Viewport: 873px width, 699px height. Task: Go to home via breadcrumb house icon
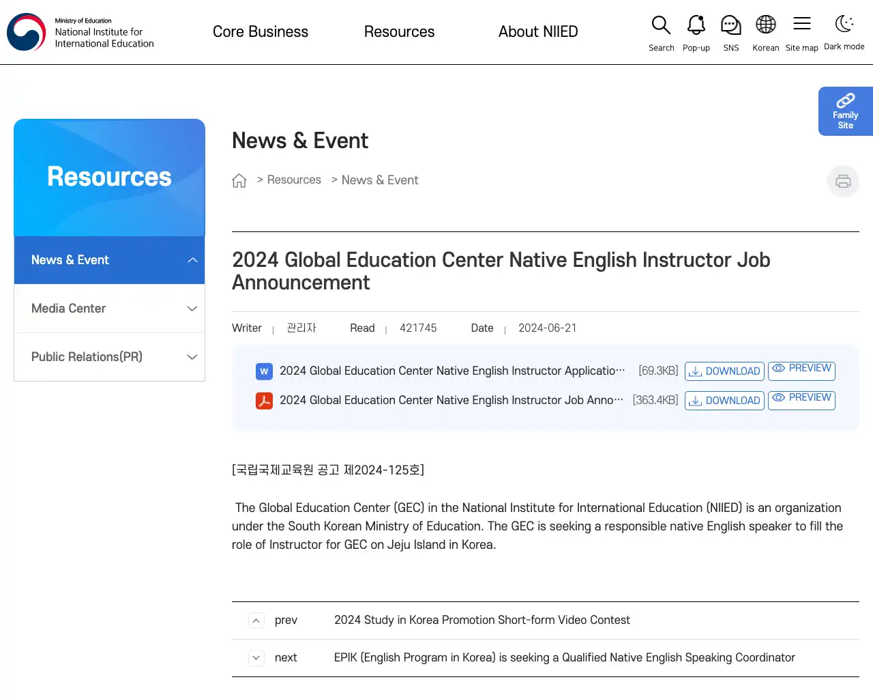tap(239, 180)
